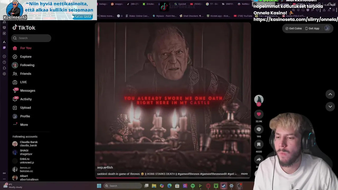Switch to the Emotes browser tab

[x=148, y=4]
